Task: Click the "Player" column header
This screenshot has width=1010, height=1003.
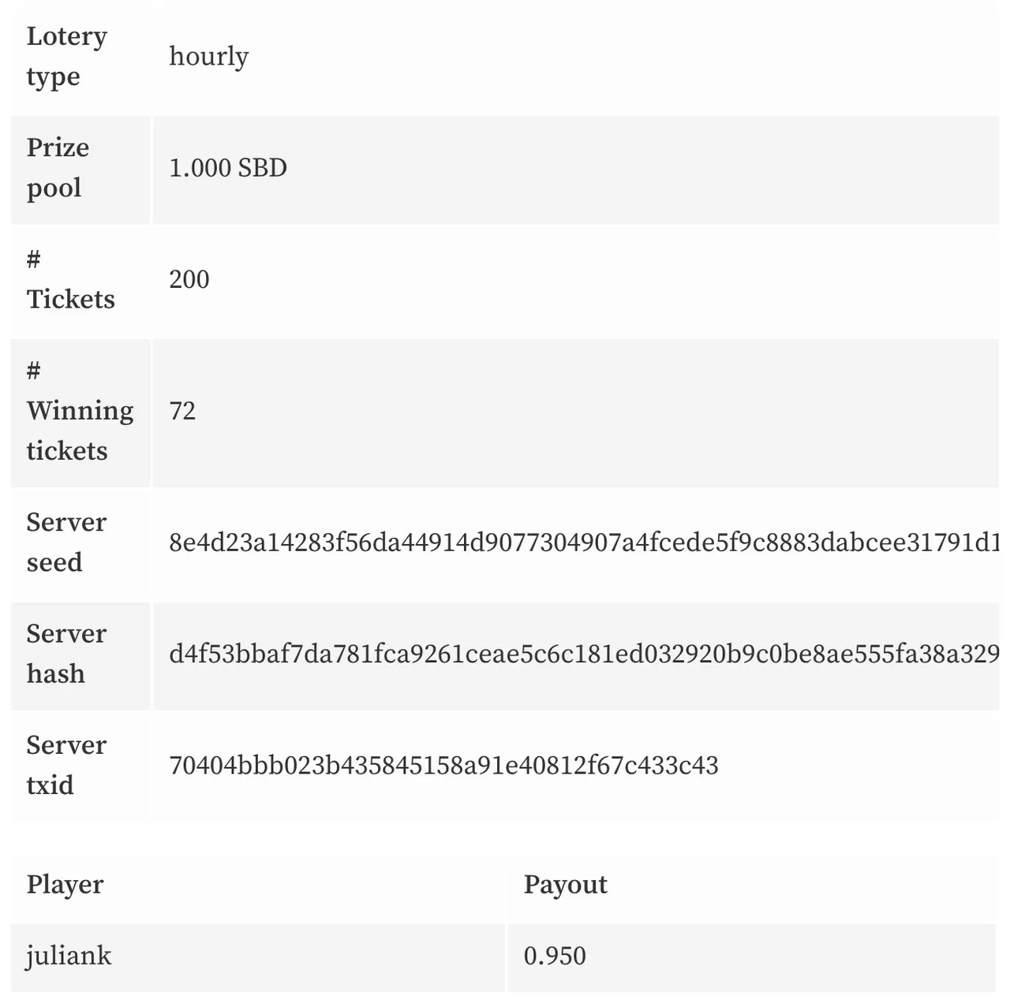Action: [x=65, y=885]
